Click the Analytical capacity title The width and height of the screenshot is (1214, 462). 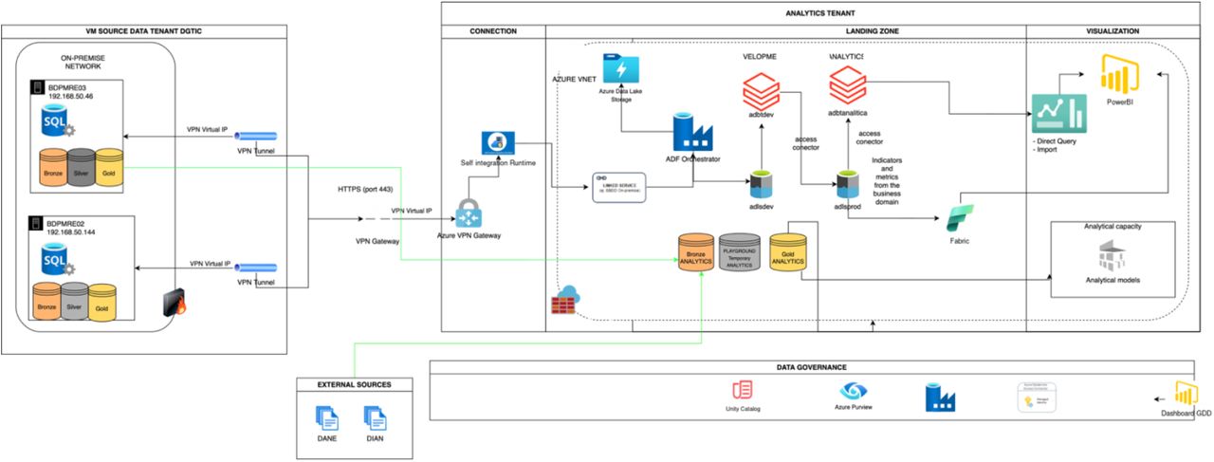[1113, 228]
